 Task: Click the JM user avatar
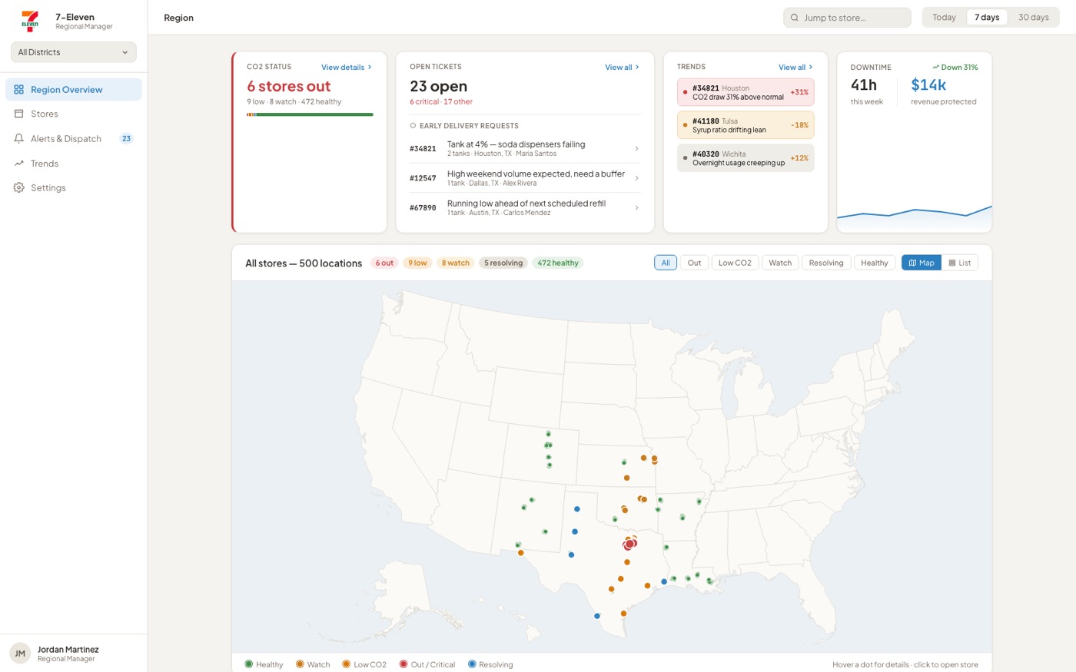click(x=20, y=654)
